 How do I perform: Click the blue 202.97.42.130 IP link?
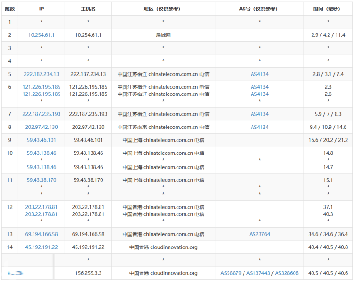42,127
